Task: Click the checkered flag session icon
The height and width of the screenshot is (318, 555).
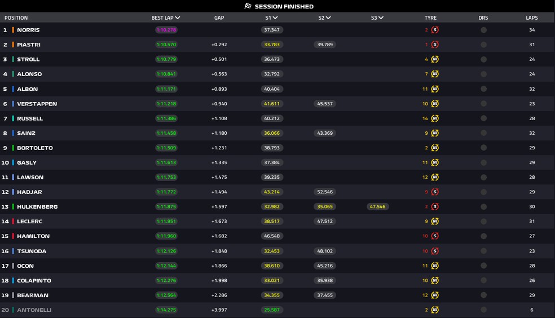Action: 248,6
